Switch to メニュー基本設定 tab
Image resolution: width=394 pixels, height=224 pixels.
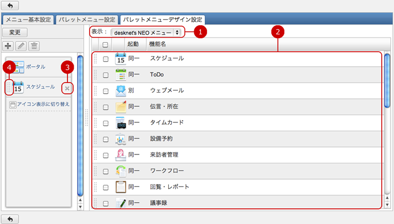tap(28, 20)
